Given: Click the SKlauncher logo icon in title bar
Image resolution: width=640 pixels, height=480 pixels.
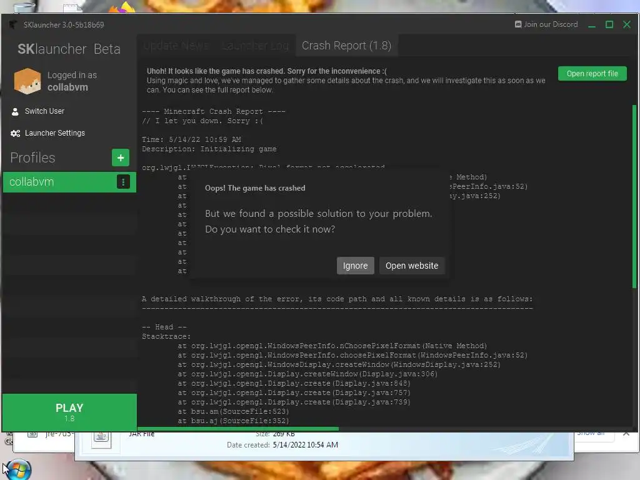Looking at the screenshot, I should coord(13,25).
